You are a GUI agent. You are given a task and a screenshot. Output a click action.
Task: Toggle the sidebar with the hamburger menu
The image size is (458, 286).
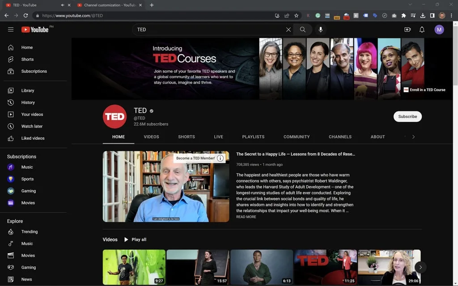point(11,29)
